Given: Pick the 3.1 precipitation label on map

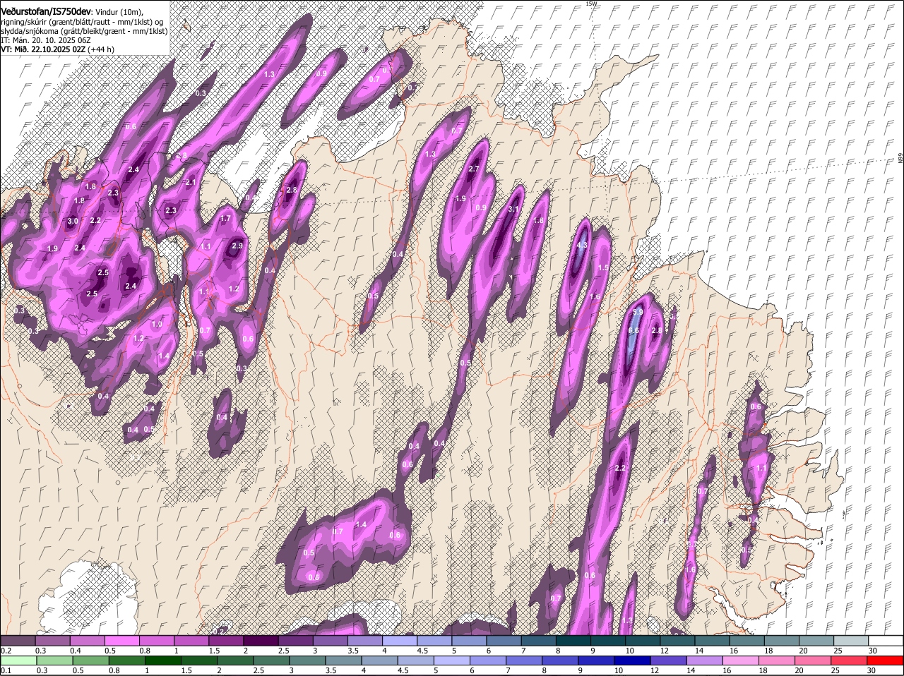Looking at the screenshot, I should click(x=514, y=210).
